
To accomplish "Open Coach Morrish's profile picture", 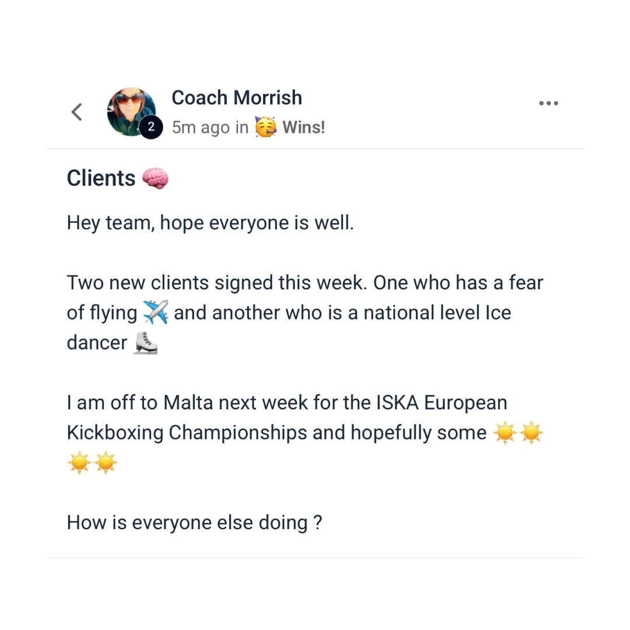I will point(131,111).
